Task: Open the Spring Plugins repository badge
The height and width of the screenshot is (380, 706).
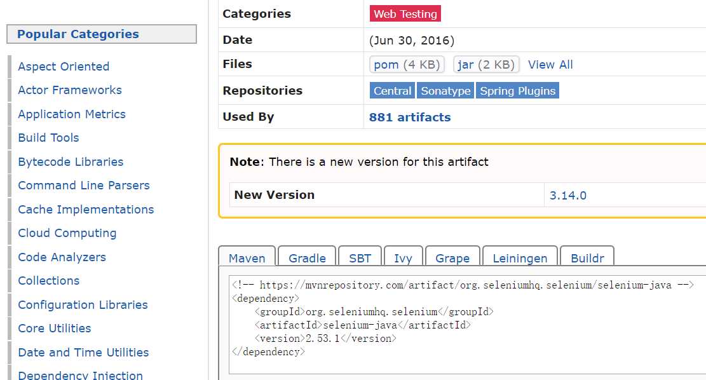Action: [517, 91]
